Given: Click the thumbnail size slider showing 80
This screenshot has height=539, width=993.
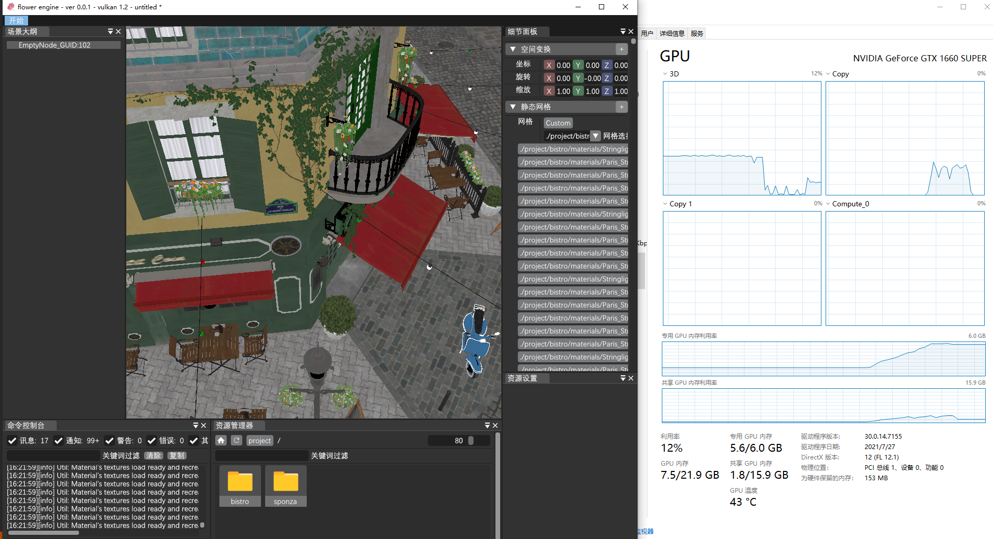Looking at the screenshot, I should coord(459,441).
